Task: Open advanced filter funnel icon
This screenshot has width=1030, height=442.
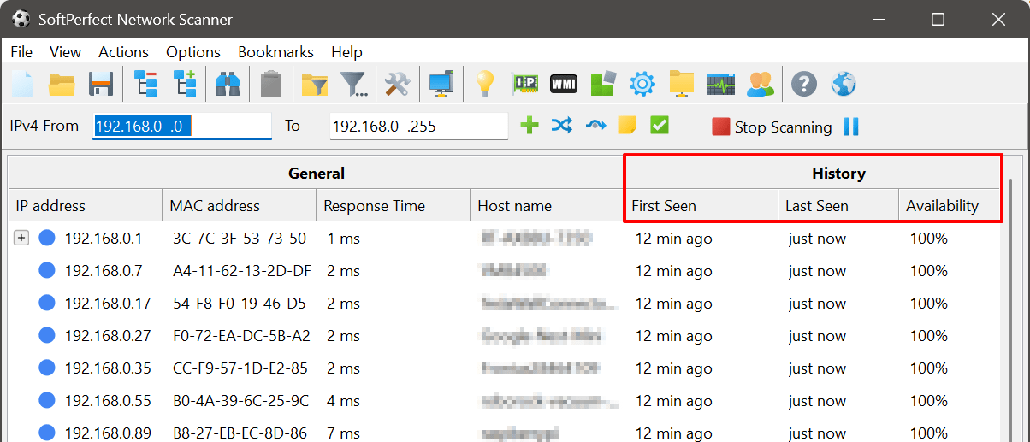Action: tap(354, 84)
